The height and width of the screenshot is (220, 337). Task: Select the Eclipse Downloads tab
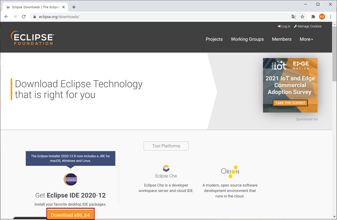[35, 7]
